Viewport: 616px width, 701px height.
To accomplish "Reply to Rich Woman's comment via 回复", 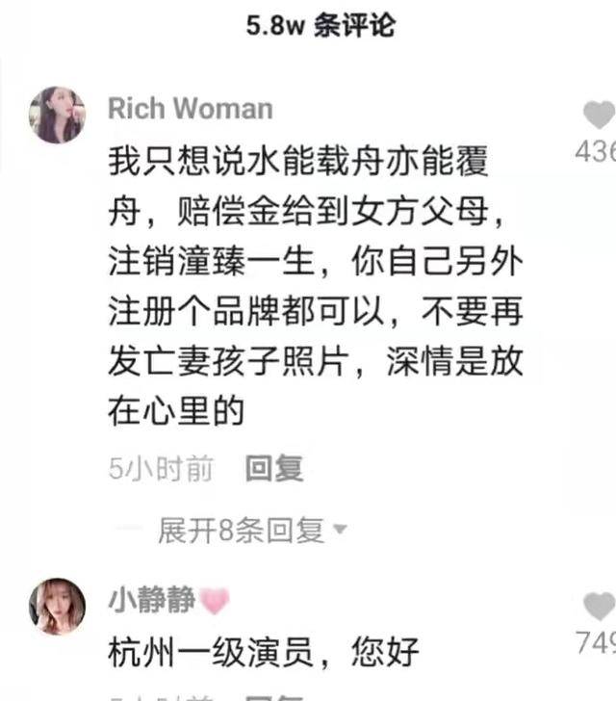I will pyautogui.click(x=274, y=469).
